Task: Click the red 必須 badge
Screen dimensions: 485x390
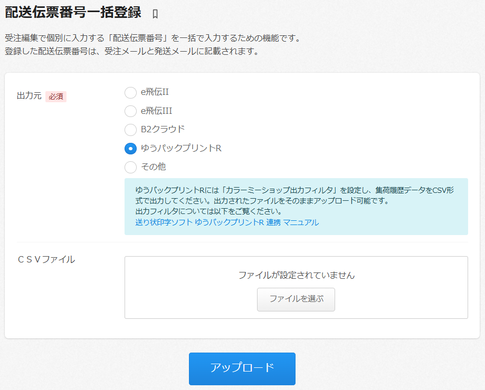Action: pos(56,96)
